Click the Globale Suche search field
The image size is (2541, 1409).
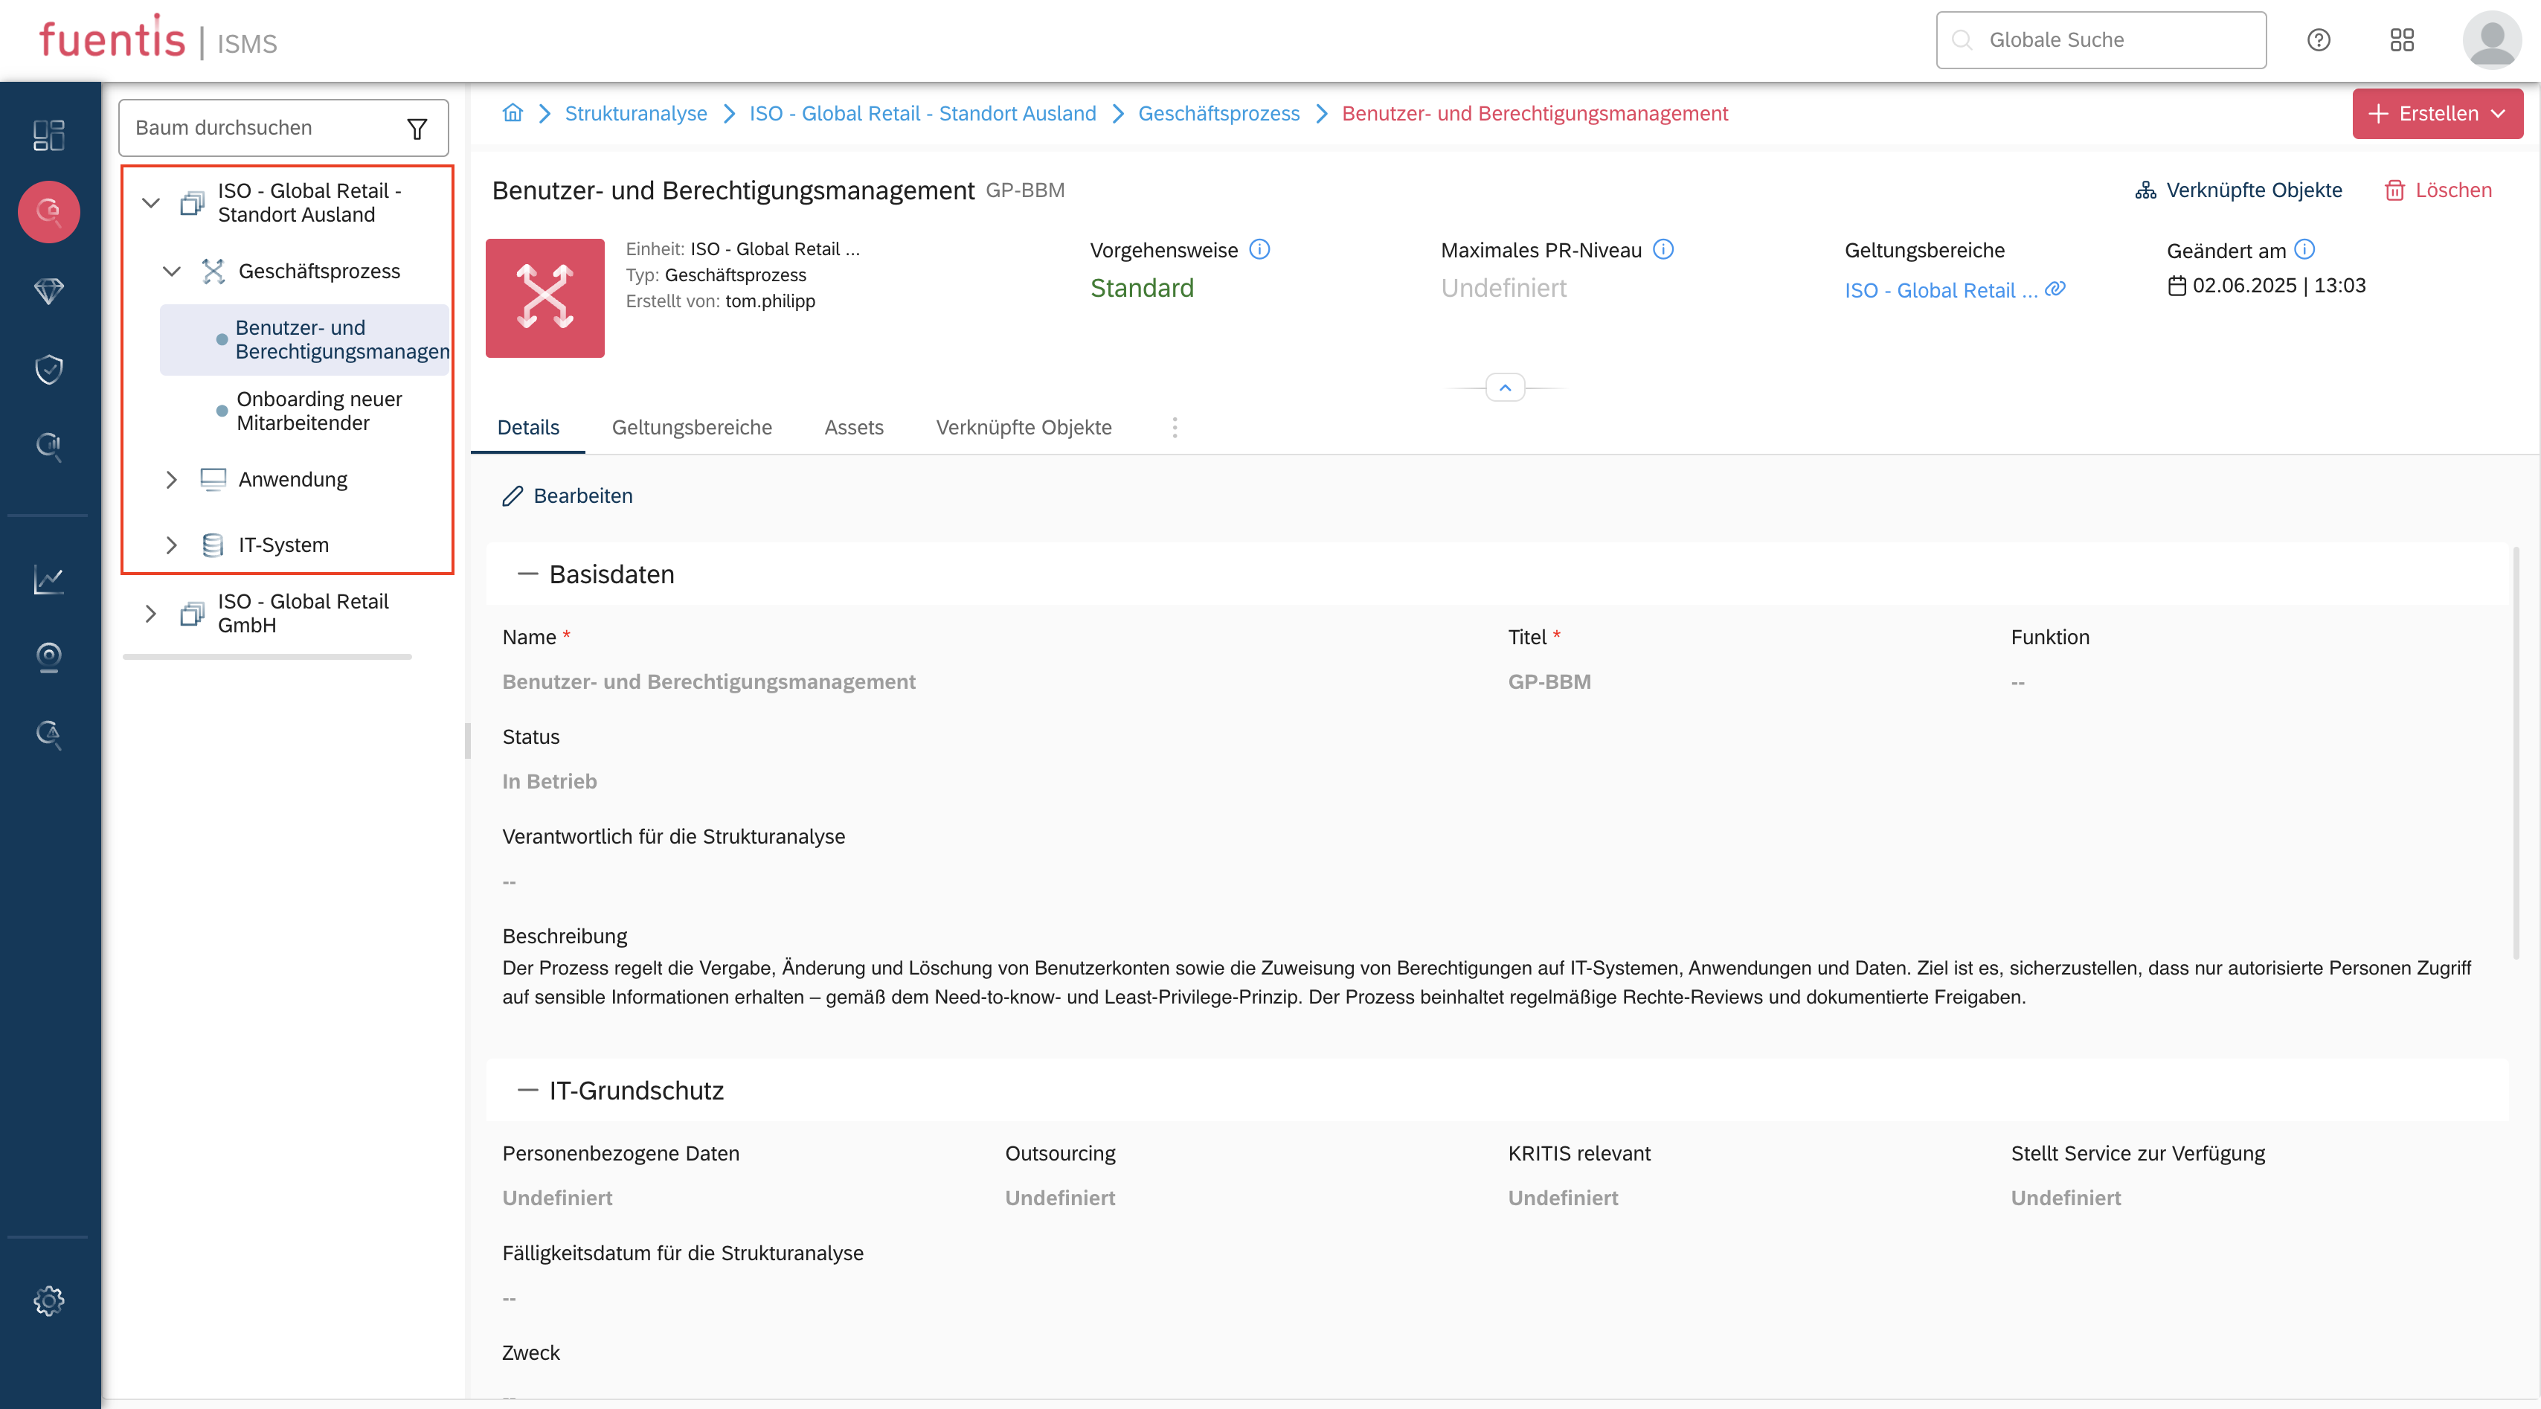tap(2101, 40)
